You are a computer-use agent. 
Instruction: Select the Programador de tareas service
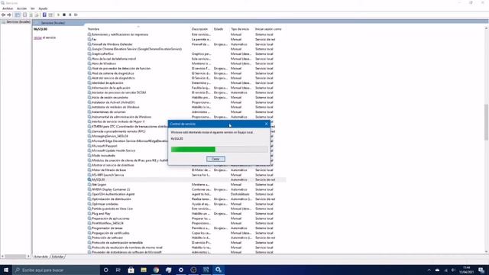point(186,228)
